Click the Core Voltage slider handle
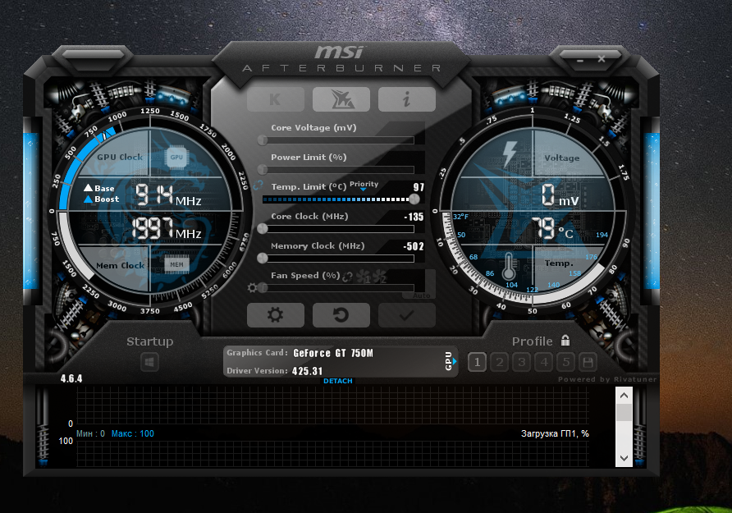Screen dimensions: 732x513 click(263, 140)
